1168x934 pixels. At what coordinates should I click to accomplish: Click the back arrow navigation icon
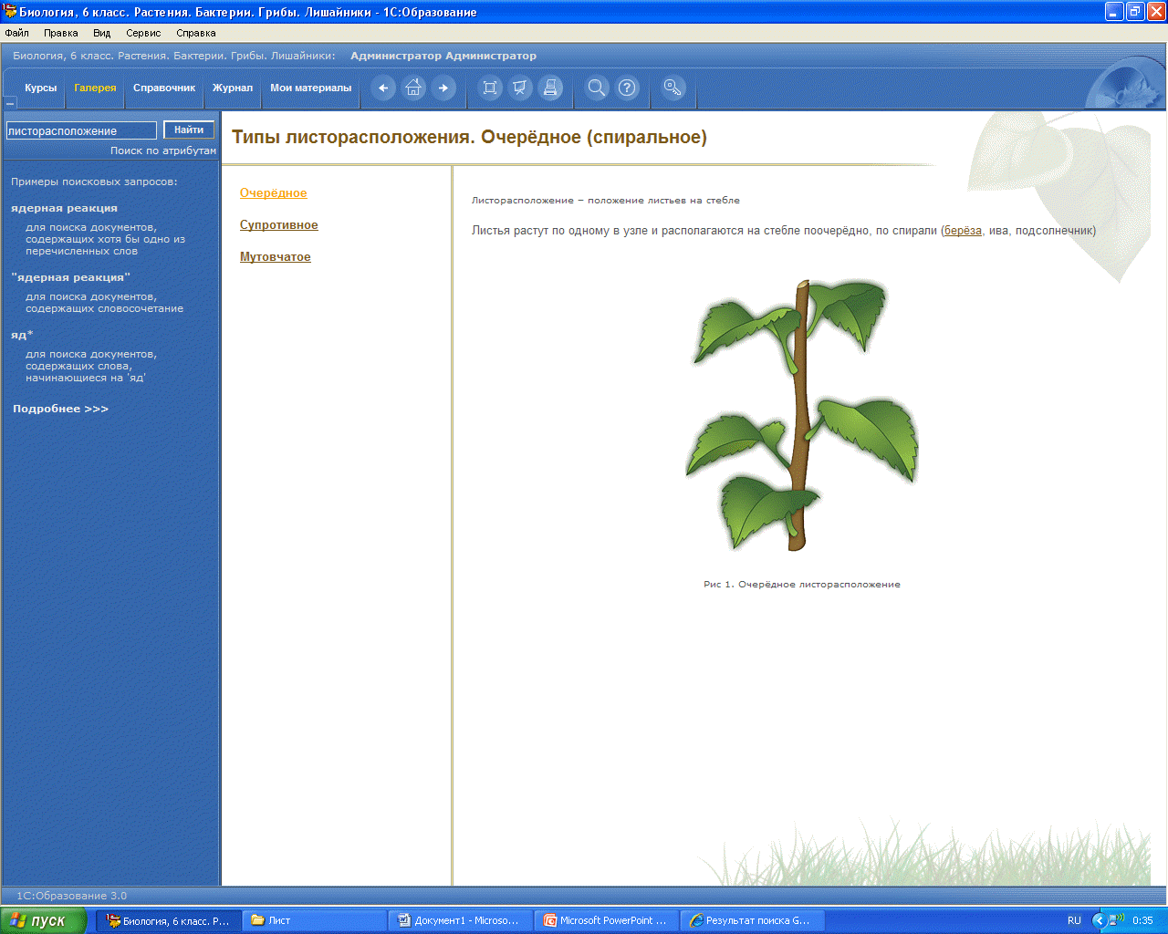(x=383, y=88)
